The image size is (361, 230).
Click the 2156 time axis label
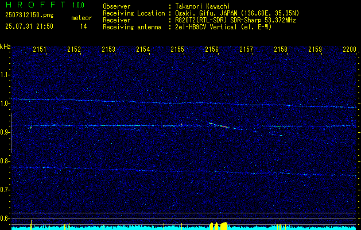coord(212,49)
